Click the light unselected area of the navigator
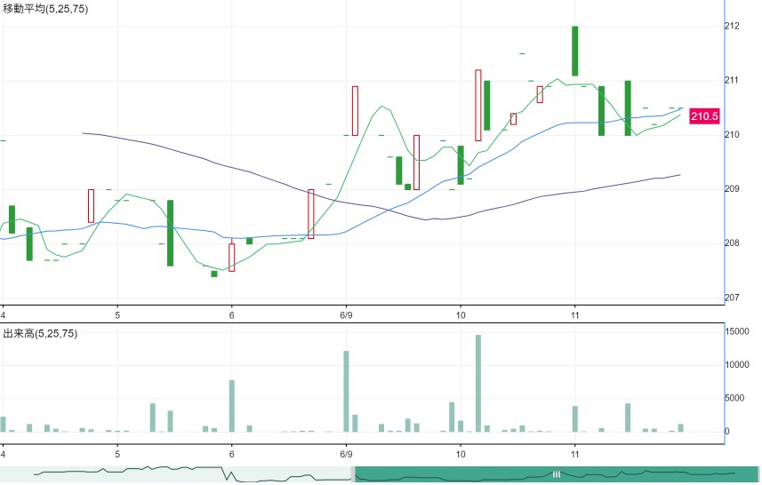This screenshot has height=485, width=762. pos(175,473)
